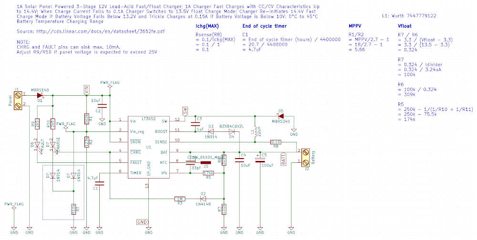Select the '= 20.7 / 4400000' line
Screen dimensions: 477x240
[265, 44]
